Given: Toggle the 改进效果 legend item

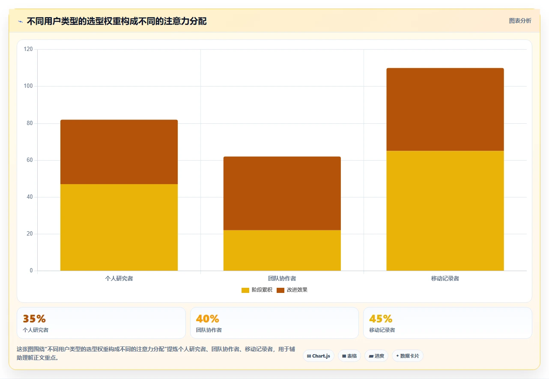Looking at the screenshot, I should click(x=292, y=290).
